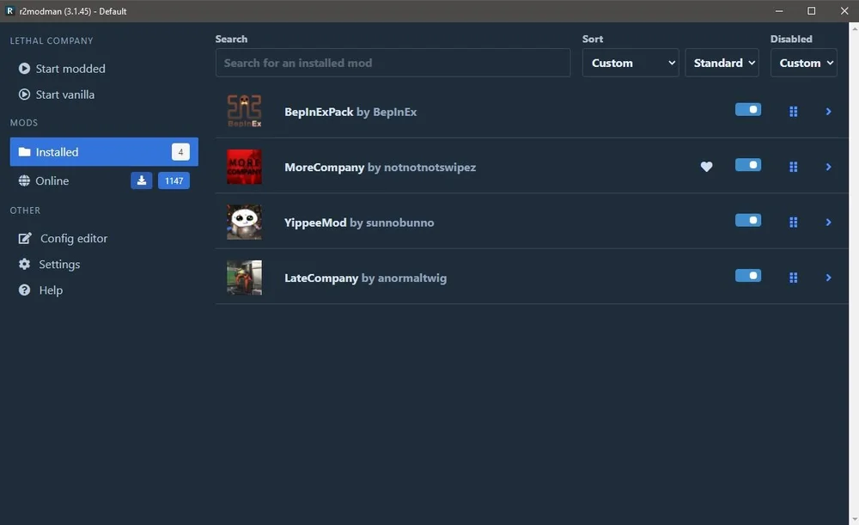The image size is (859, 525).
Task: Click the YippeeMod by sunnobunno title
Action: (359, 223)
